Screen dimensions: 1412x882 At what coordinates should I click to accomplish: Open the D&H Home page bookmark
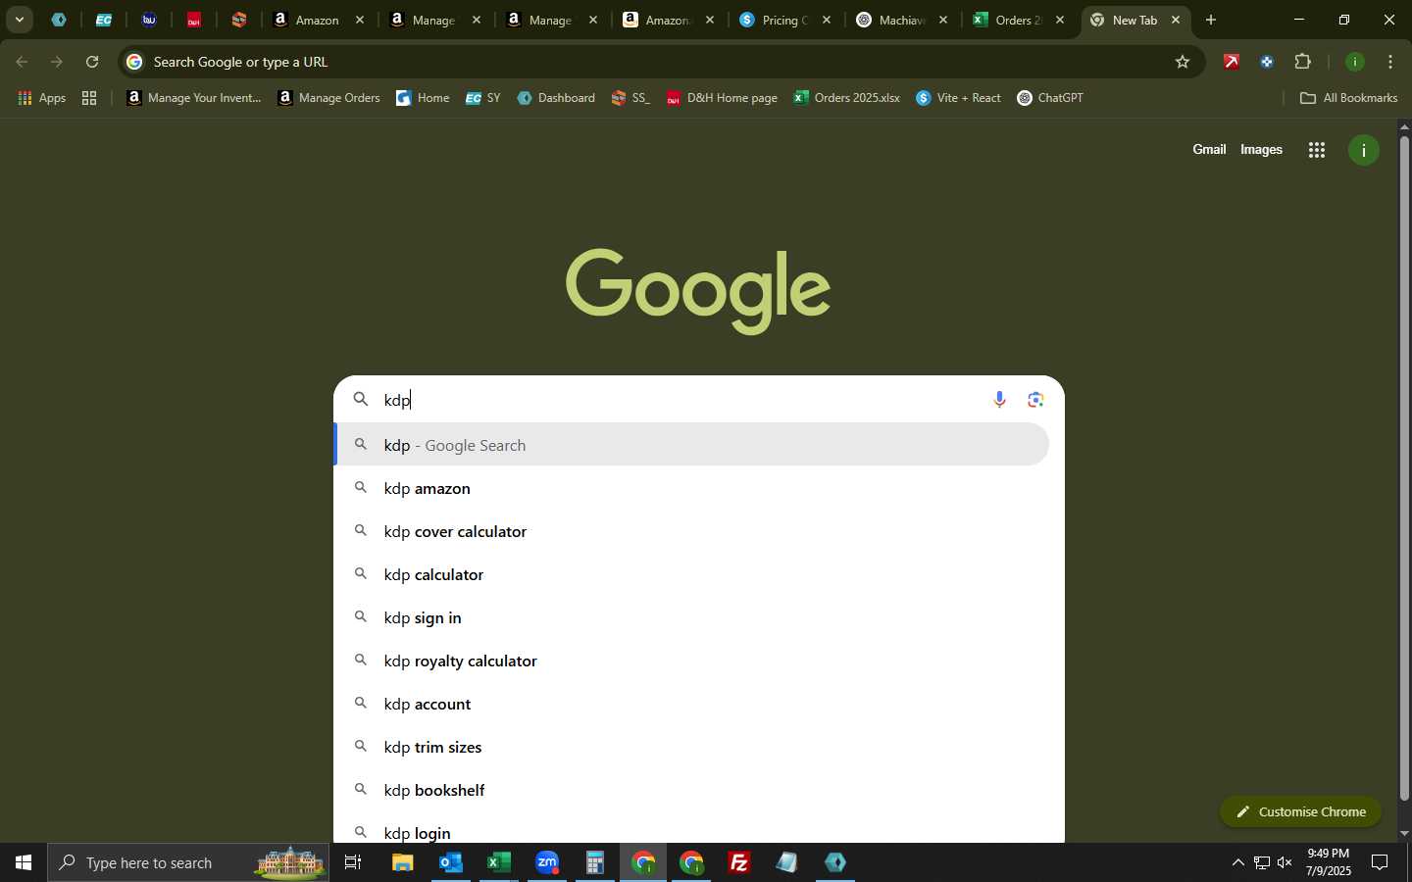[722, 98]
